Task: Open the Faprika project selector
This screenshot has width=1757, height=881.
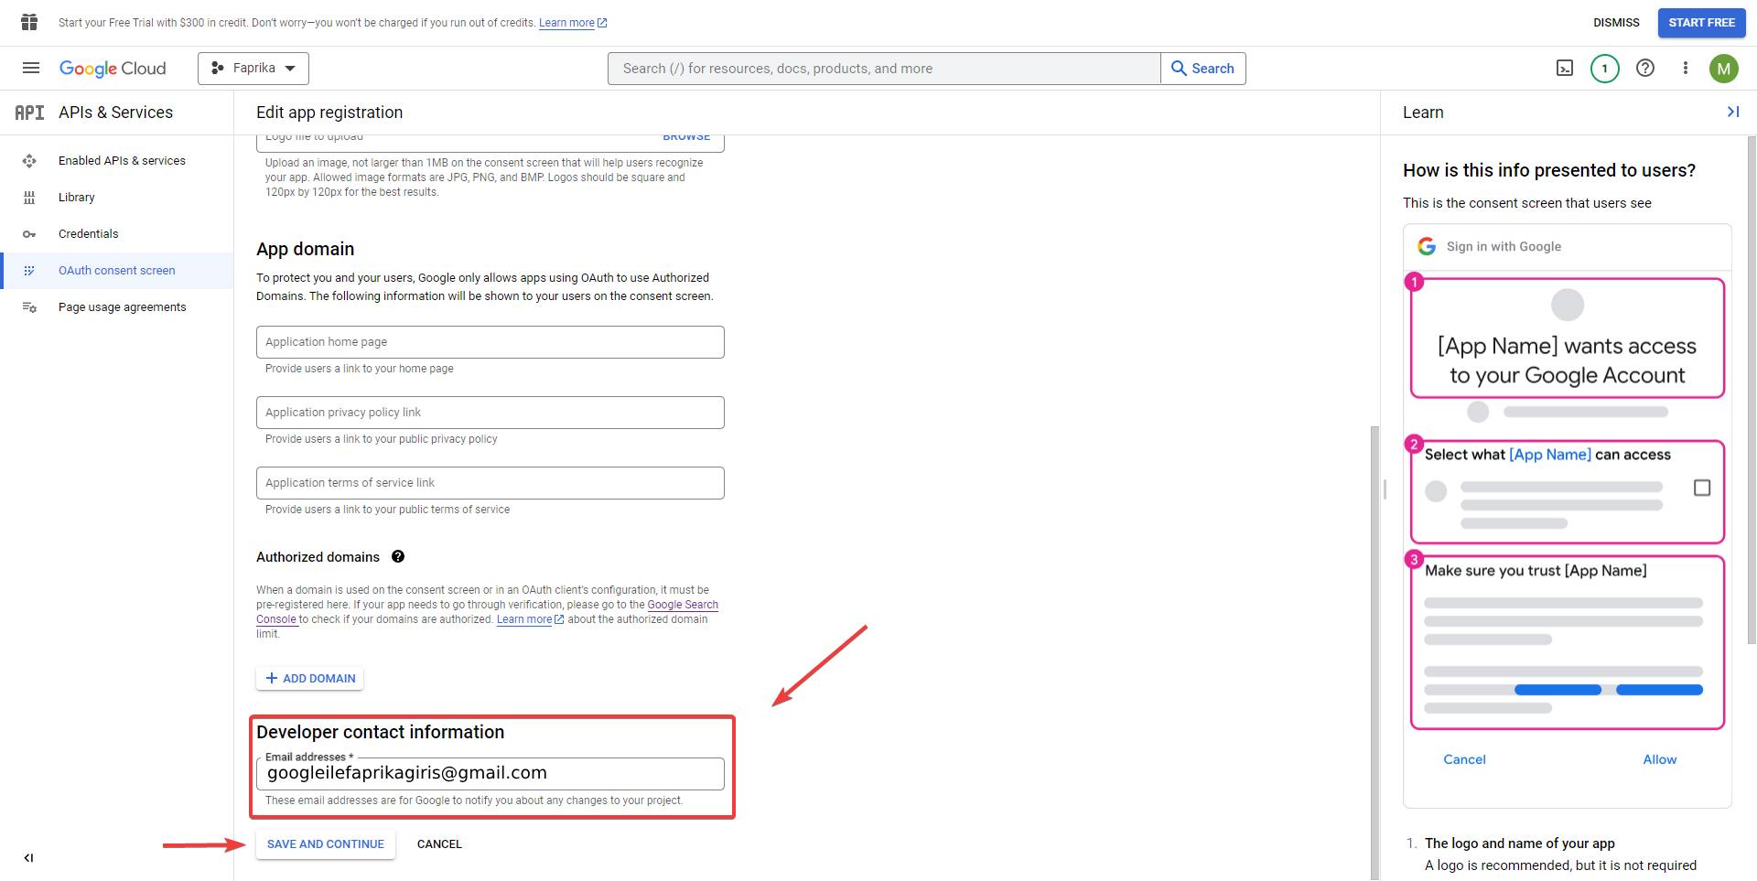Action: tap(253, 69)
